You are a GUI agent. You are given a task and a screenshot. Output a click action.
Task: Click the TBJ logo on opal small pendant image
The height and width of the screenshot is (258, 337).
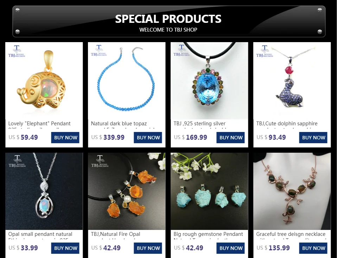point(17,161)
